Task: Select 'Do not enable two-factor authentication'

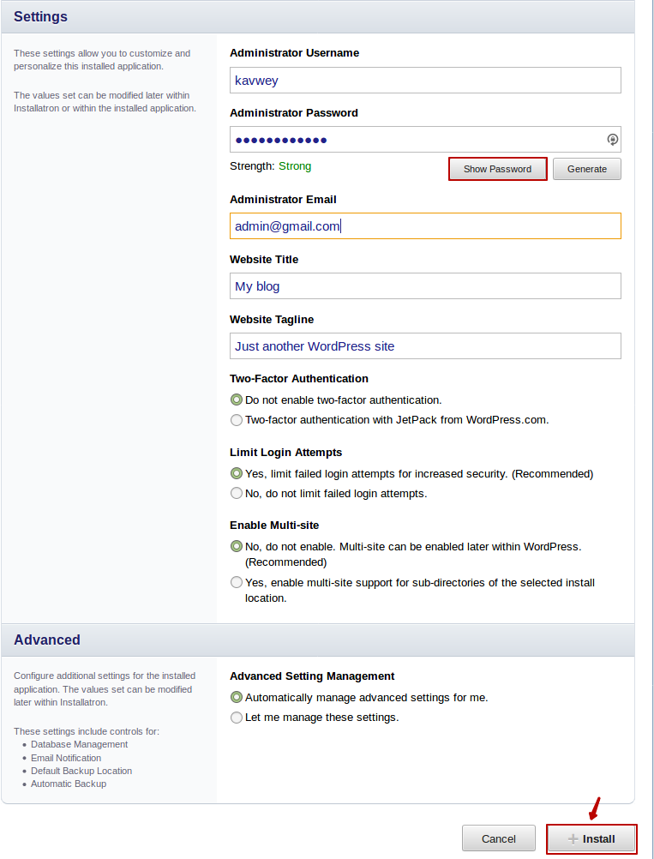Action: point(237,399)
